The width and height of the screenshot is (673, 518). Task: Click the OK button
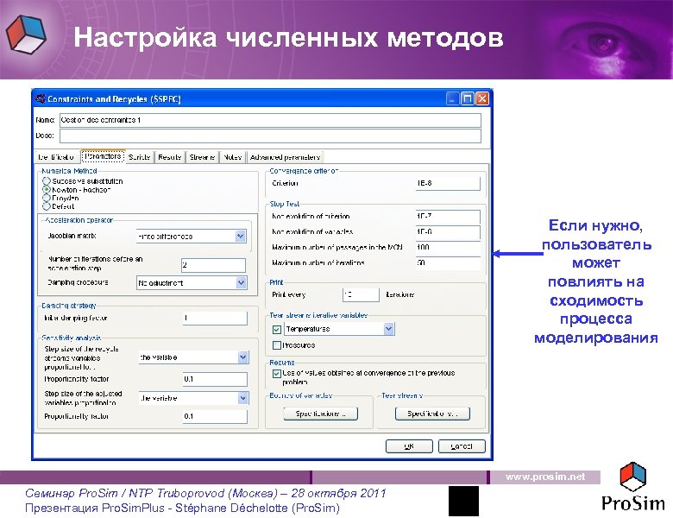(x=409, y=446)
